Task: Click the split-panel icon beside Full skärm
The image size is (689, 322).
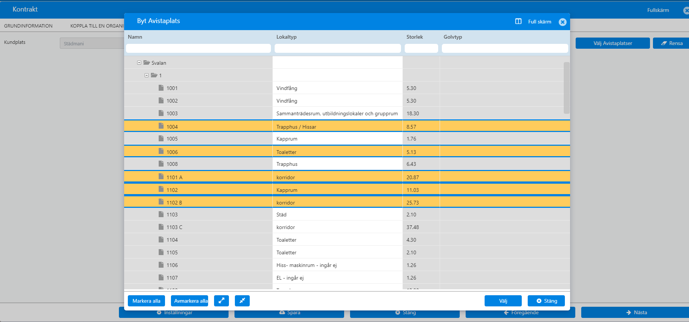Action: pyautogui.click(x=518, y=22)
